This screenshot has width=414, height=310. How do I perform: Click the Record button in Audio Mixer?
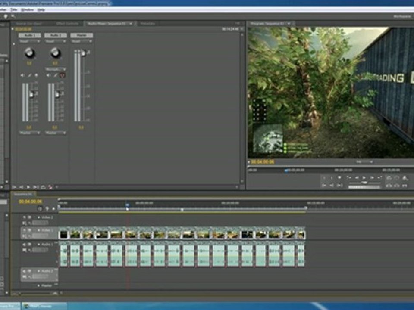tap(50, 187)
